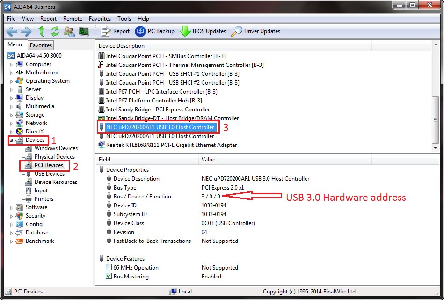Expand the Storage tree node

pyautogui.click(x=11, y=115)
